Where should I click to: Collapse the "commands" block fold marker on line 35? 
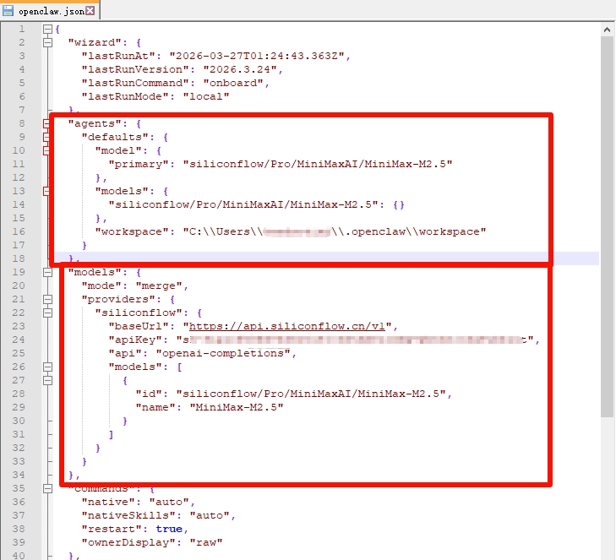click(x=47, y=488)
